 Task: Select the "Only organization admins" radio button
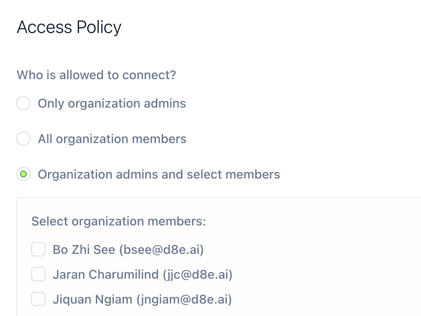[x=23, y=103]
